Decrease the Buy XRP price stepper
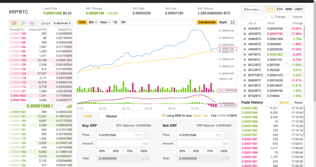Screen dimensions: 316x167 [147, 137]
